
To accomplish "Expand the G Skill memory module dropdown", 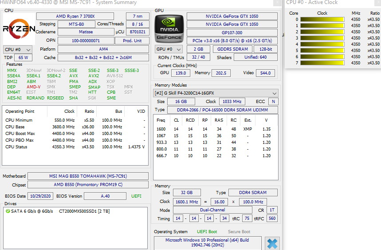I will click(x=216, y=93).
